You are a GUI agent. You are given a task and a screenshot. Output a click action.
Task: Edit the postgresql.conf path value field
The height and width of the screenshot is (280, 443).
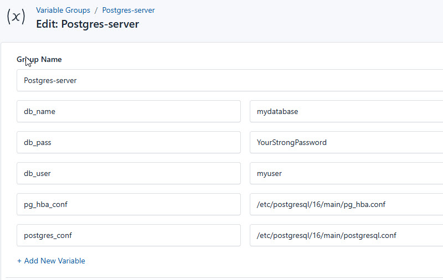point(347,235)
